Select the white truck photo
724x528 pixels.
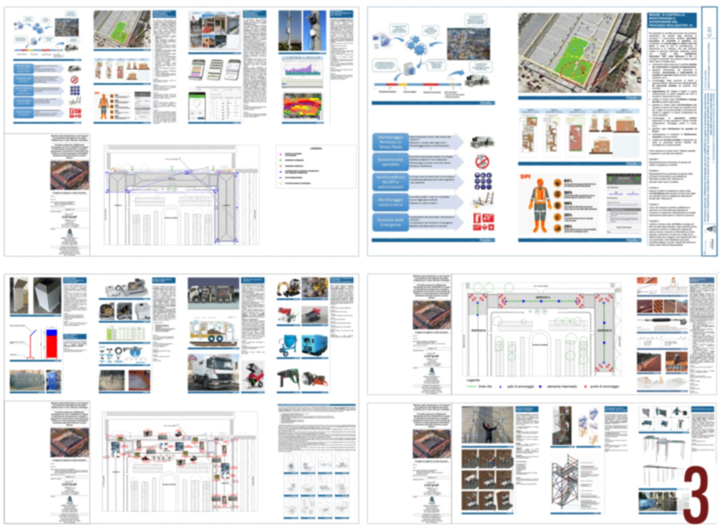pos(213,372)
